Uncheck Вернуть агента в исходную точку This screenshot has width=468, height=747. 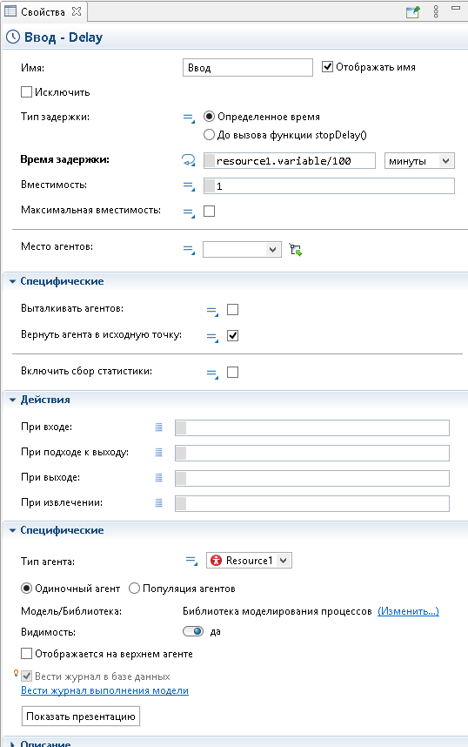232,335
